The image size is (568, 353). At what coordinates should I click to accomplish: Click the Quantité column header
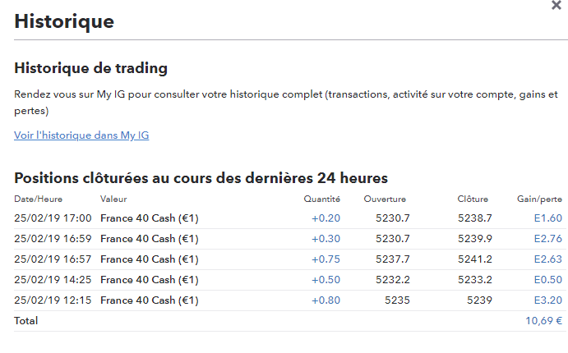[x=321, y=199]
